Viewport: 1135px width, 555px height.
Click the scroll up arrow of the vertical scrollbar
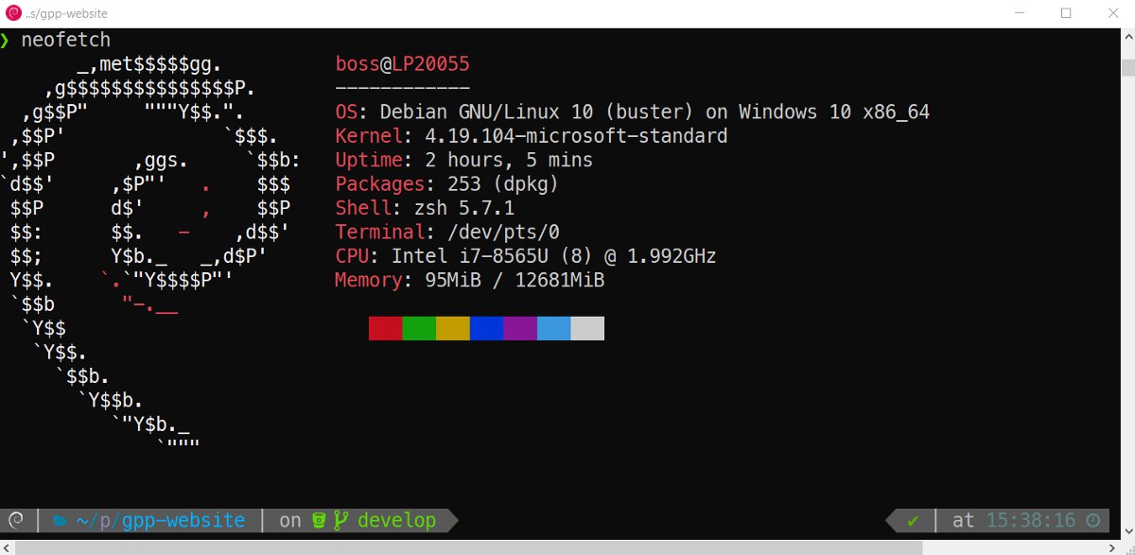(x=1127, y=36)
